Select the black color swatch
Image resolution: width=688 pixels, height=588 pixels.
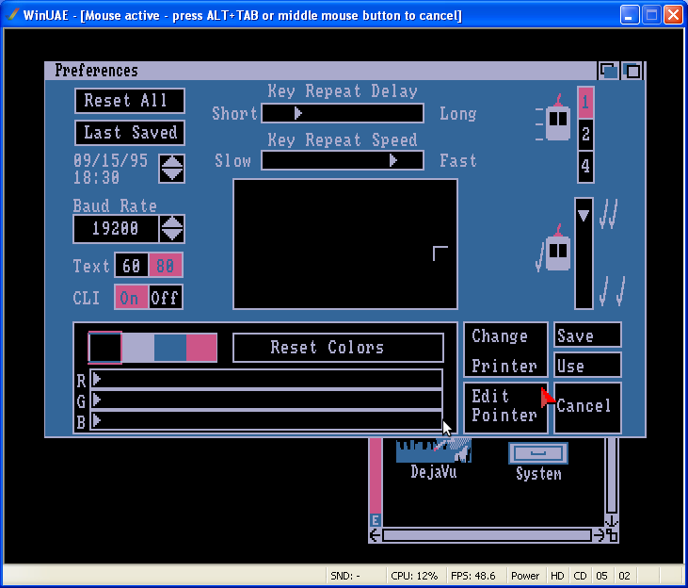pos(104,348)
